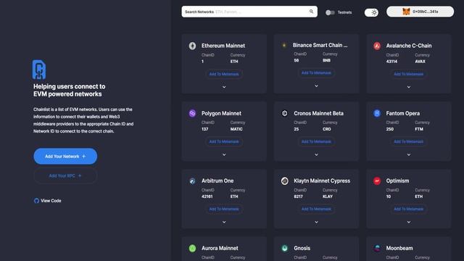The width and height of the screenshot is (464, 261).
Task: Click the Testnets label text
Action: 345,12
